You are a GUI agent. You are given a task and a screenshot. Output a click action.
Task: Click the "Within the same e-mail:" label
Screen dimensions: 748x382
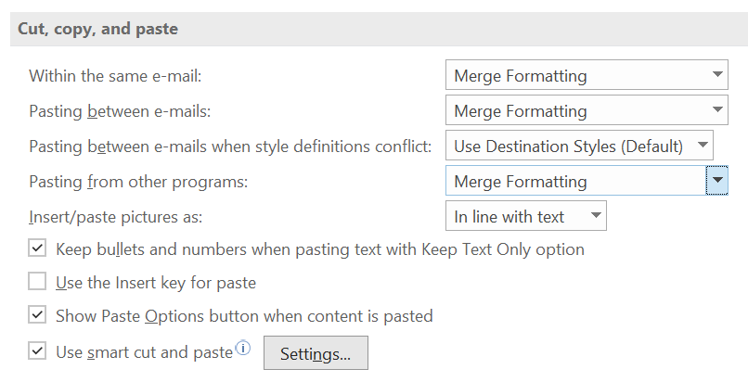point(115,76)
